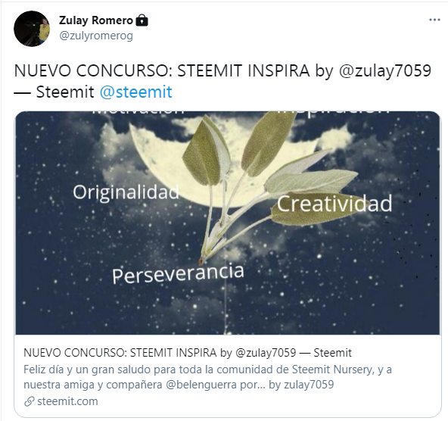Click the @zulyromerog handle

pyautogui.click(x=96, y=36)
